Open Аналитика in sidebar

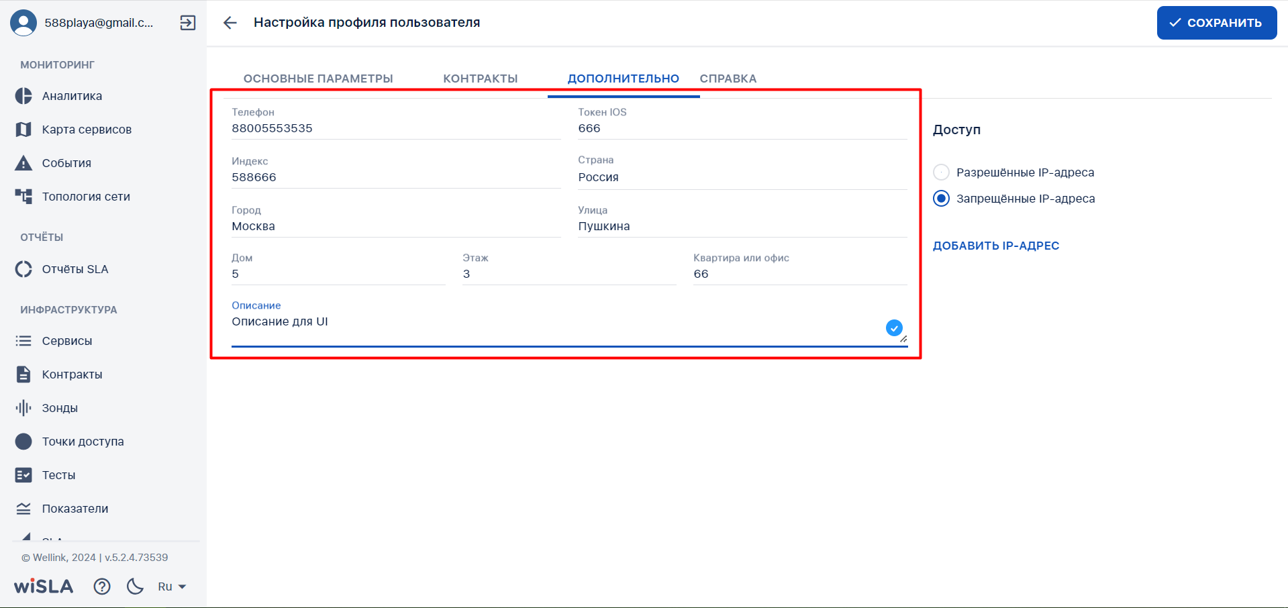pyautogui.click(x=72, y=96)
